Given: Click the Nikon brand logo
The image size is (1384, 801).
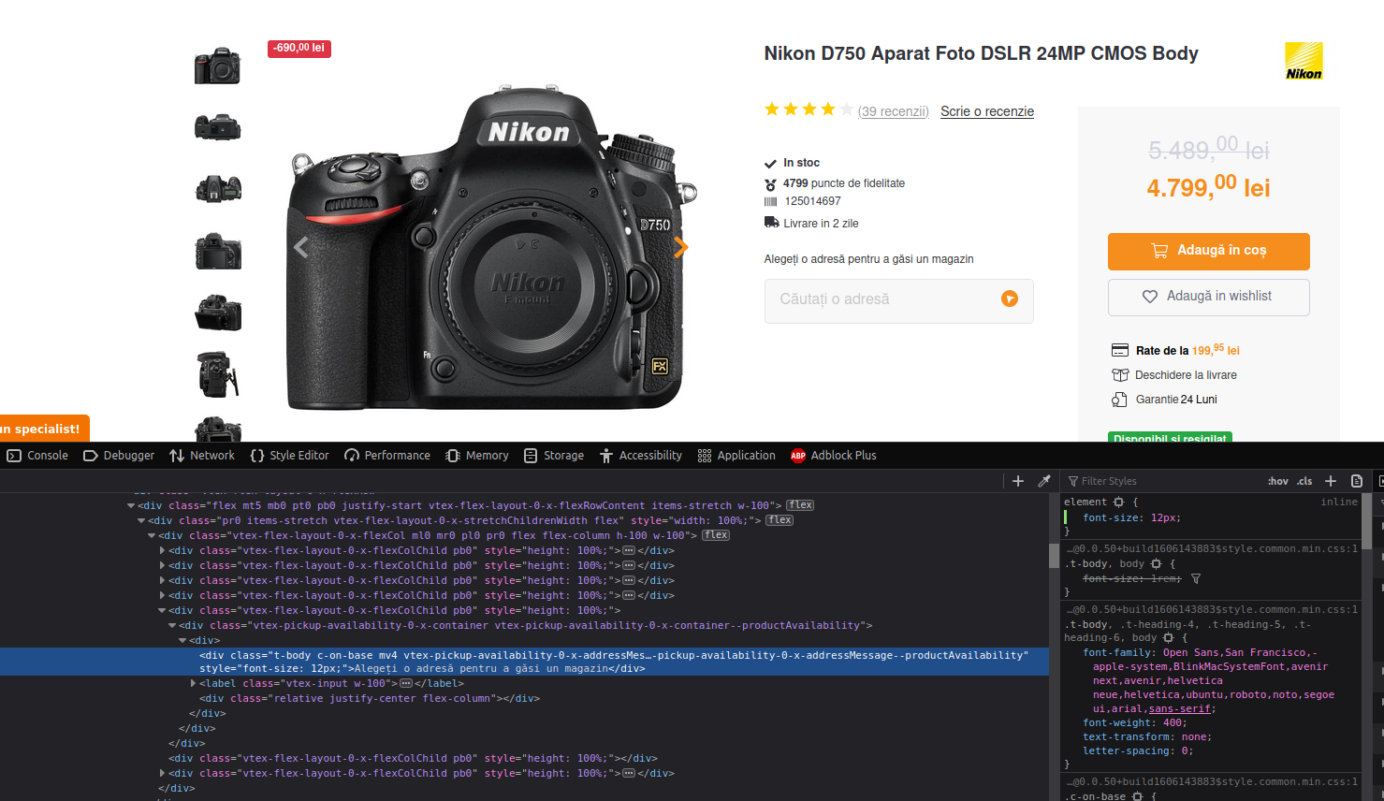Looking at the screenshot, I should click(1304, 61).
